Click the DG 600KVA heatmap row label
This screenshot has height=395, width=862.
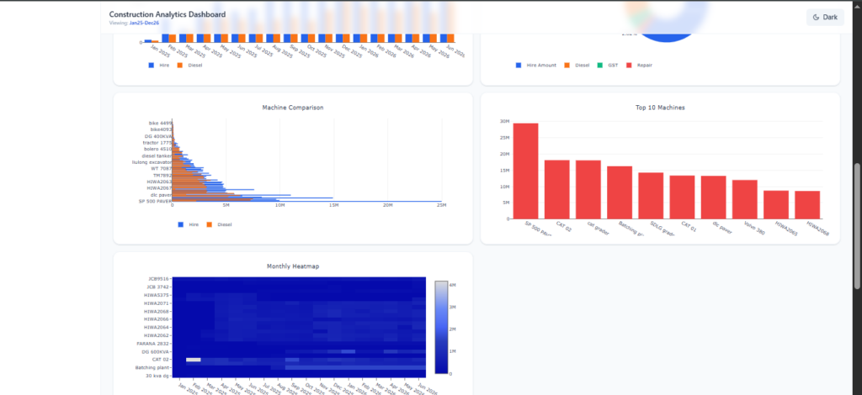(x=155, y=351)
